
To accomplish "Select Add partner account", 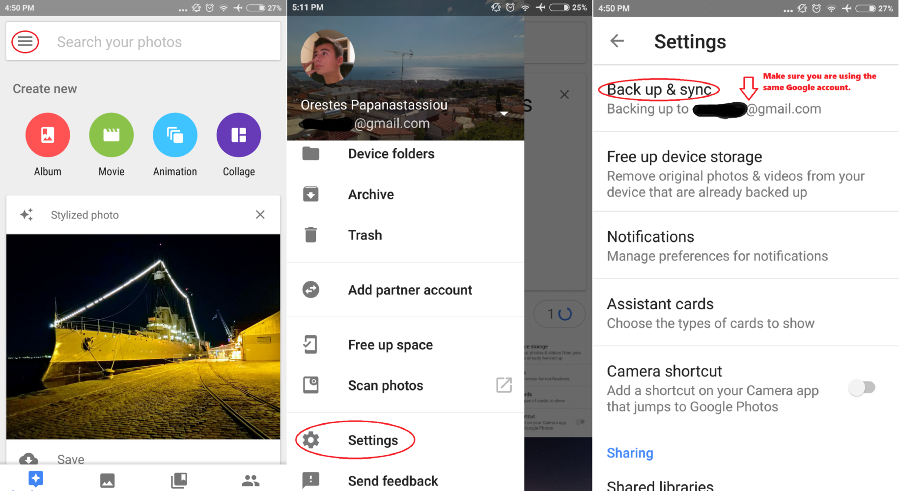I will coord(405,290).
